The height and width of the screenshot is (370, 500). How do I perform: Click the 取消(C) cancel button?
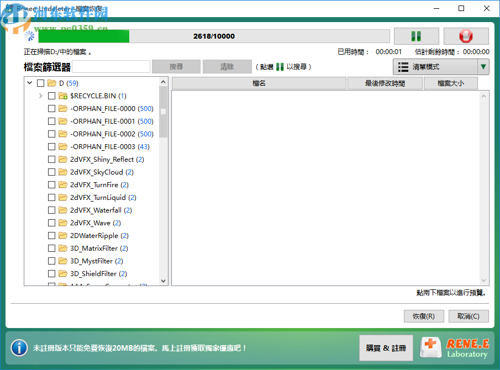(469, 316)
